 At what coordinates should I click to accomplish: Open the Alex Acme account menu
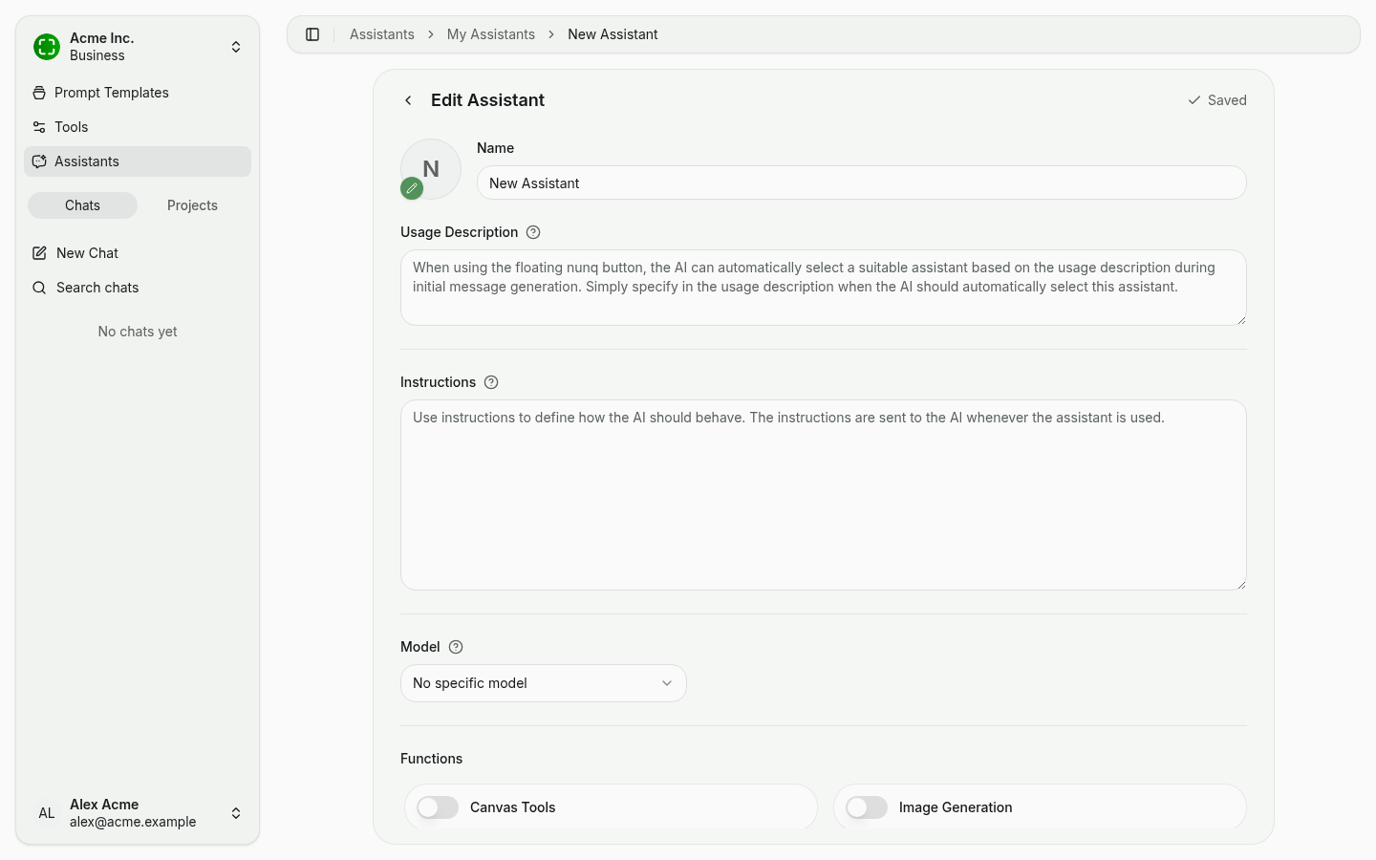coord(138,813)
